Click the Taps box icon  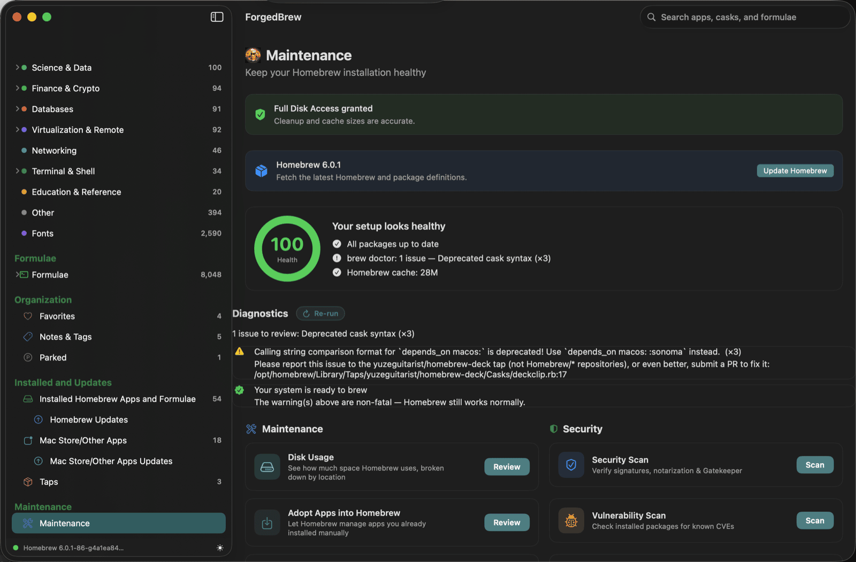tap(28, 482)
